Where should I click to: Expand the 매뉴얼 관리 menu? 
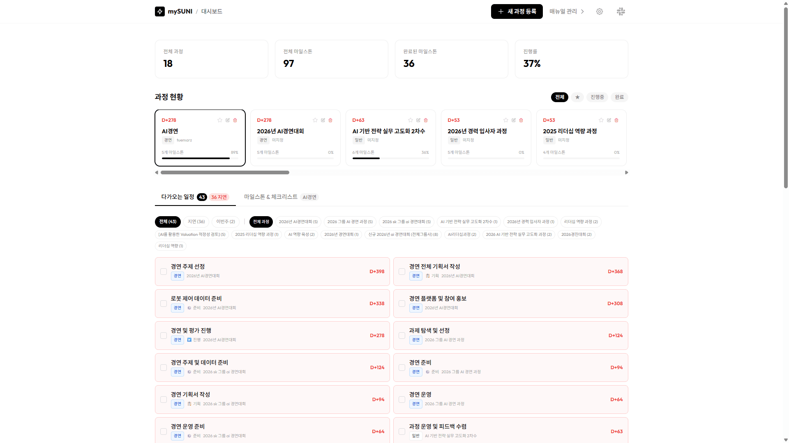567,11
